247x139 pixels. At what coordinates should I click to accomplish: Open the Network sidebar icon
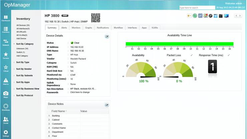[x=6, y=42]
